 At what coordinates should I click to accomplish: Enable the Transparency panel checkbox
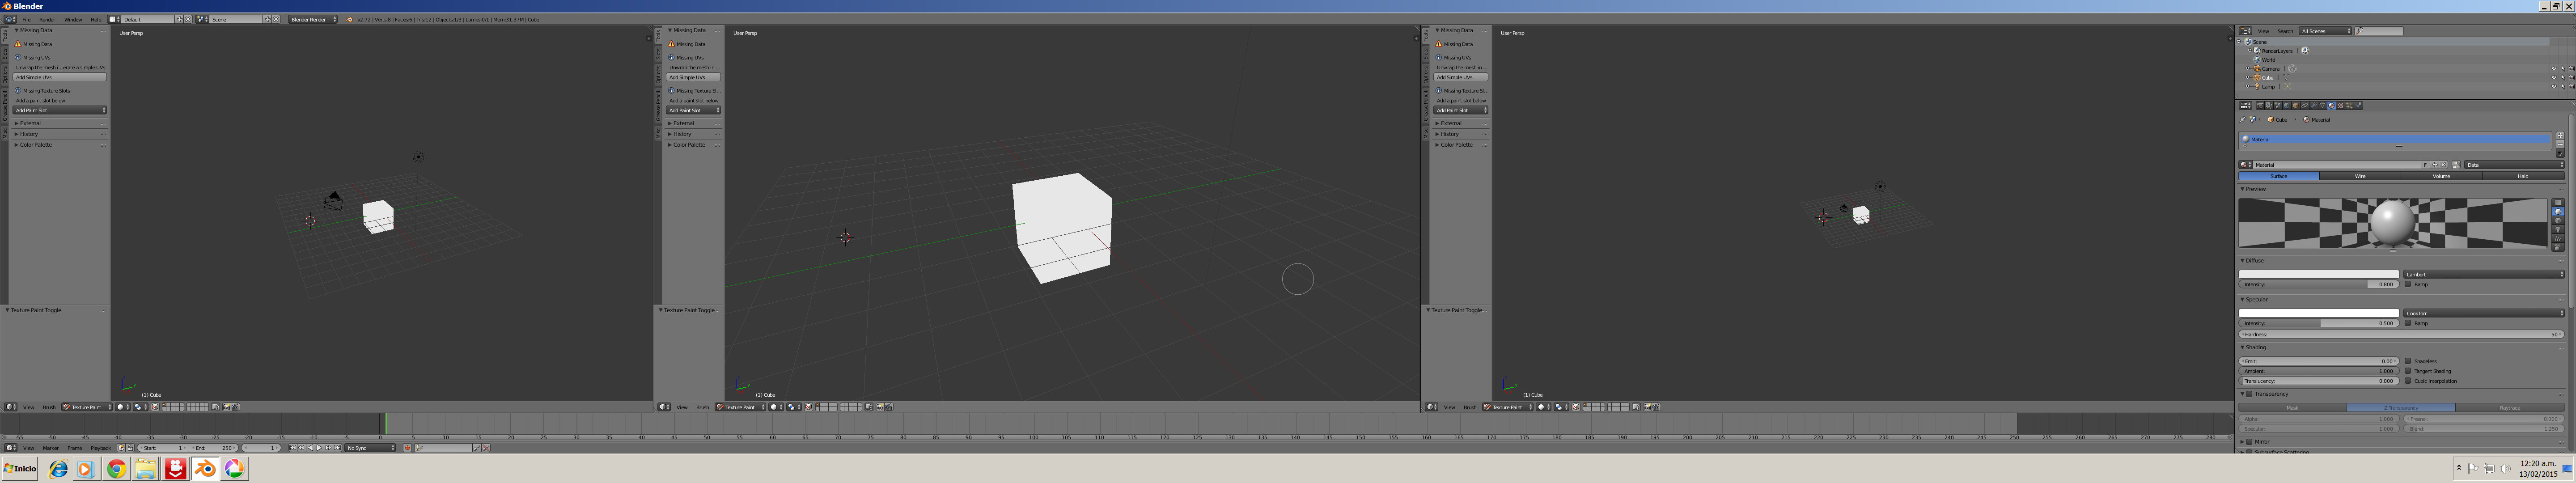[x=2249, y=394]
